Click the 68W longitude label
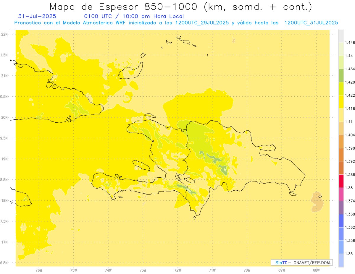 tap(316, 270)
